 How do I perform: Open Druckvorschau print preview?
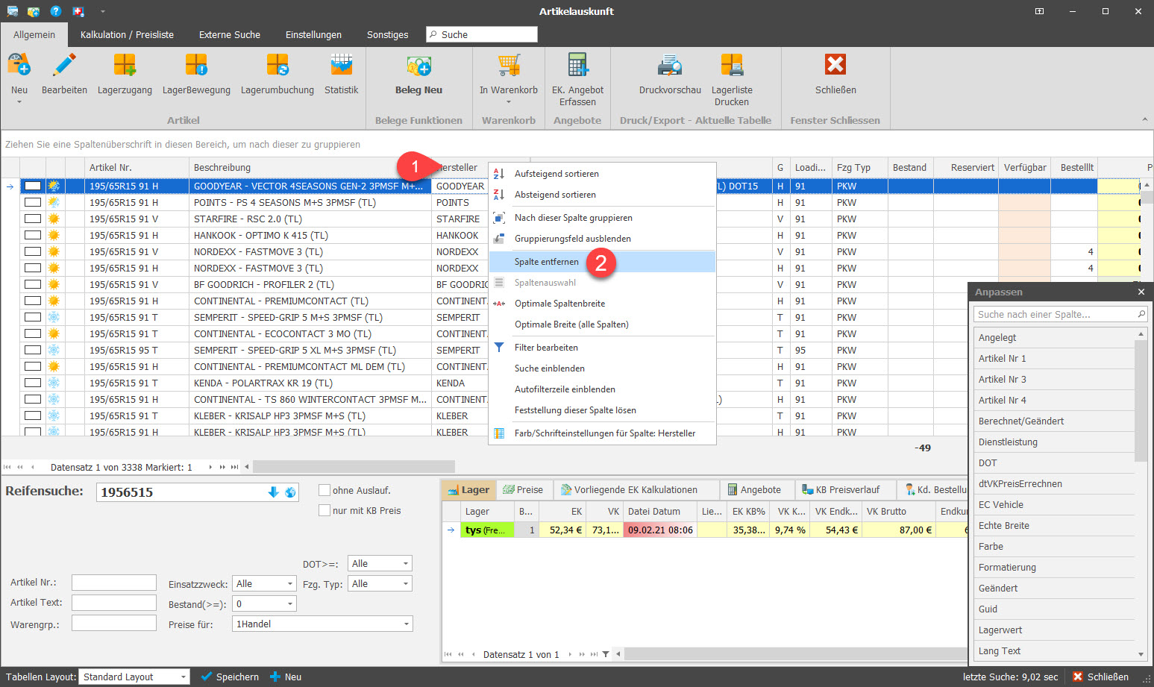(670, 66)
